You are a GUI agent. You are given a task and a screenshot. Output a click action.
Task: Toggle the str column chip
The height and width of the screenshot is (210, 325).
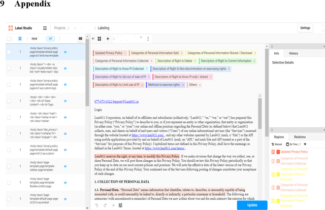[50, 39]
